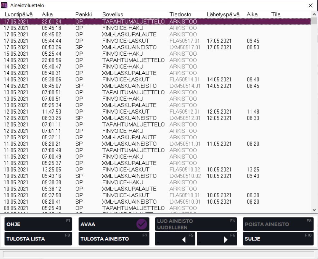Click the scrollbar up arrow
Screen dimensions: 318x259
pyautogui.click(x=314, y=14)
